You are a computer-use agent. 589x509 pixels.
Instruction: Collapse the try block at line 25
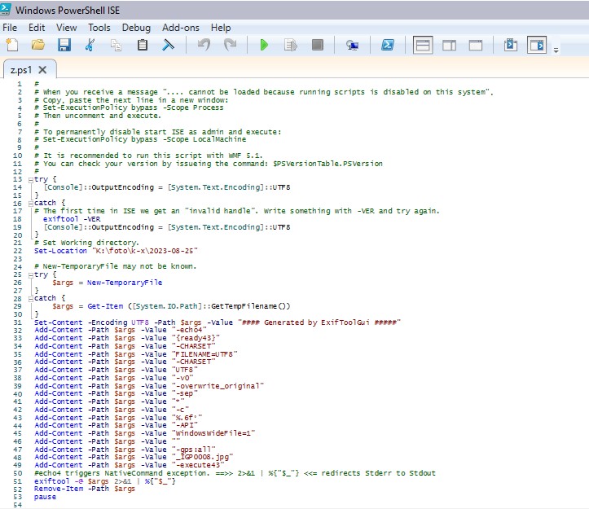tap(30, 275)
